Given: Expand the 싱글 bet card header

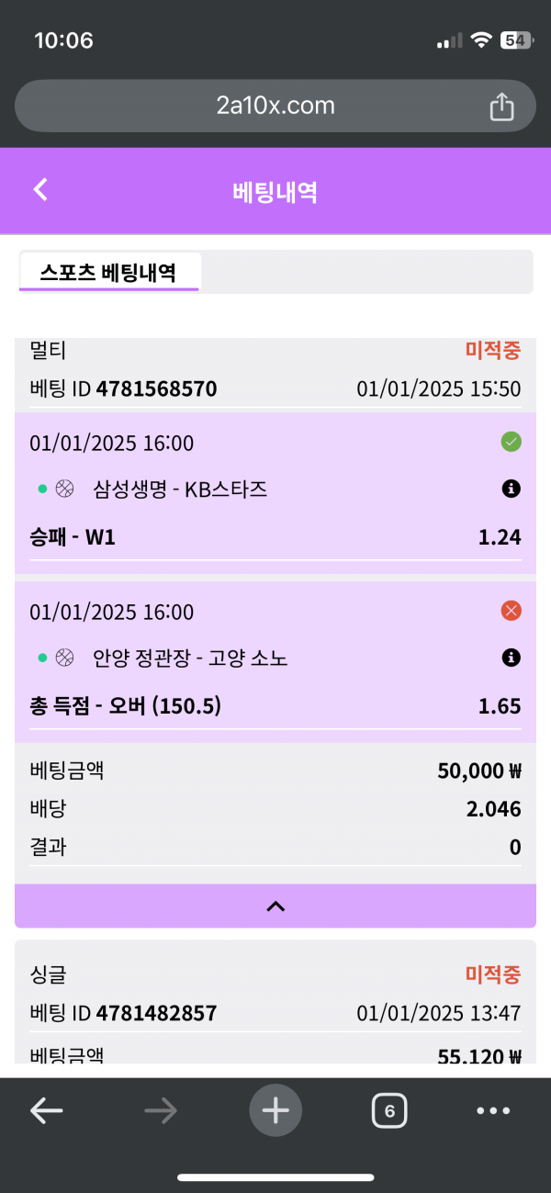Looking at the screenshot, I should tap(275, 974).
